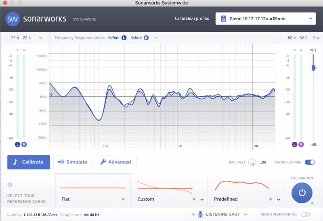Click the Sonarworks SW logo

[x=13, y=19]
